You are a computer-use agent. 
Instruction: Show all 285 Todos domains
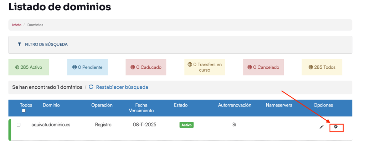pos(322,67)
